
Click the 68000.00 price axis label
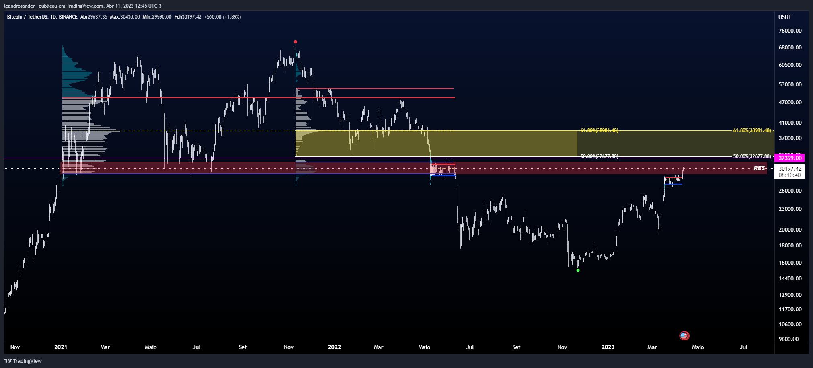[790, 47]
